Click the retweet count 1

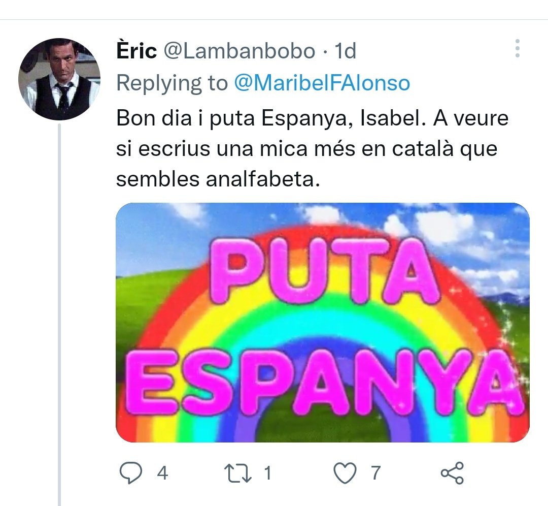point(268,473)
